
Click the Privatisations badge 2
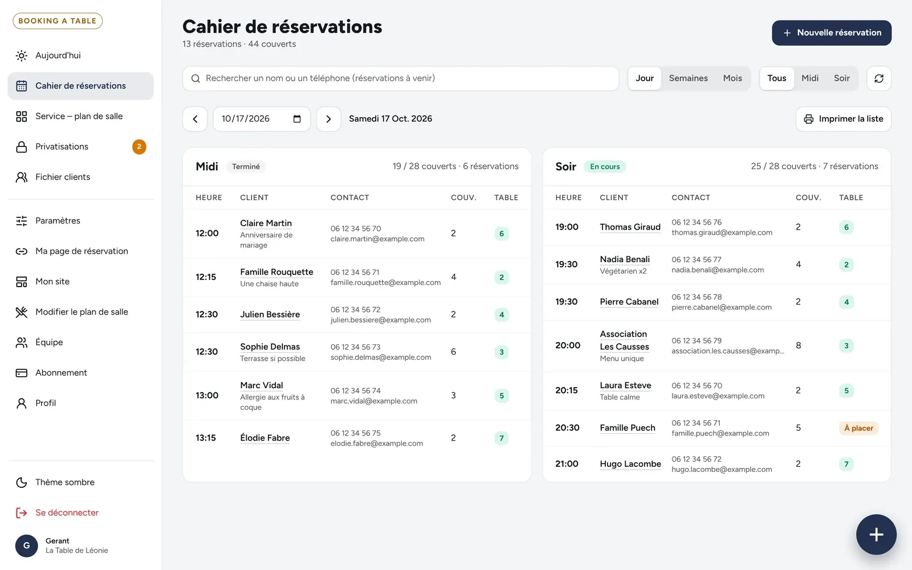[139, 146]
